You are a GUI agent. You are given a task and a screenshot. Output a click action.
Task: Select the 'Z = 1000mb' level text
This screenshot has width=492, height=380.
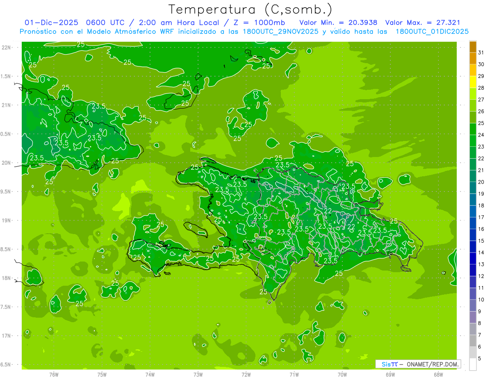click(x=260, y=23)
